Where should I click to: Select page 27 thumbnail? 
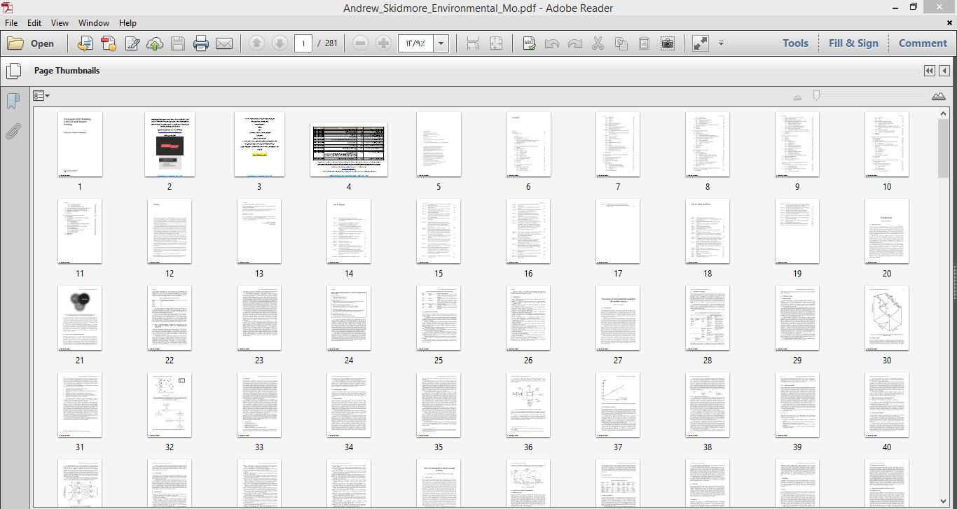618,318
